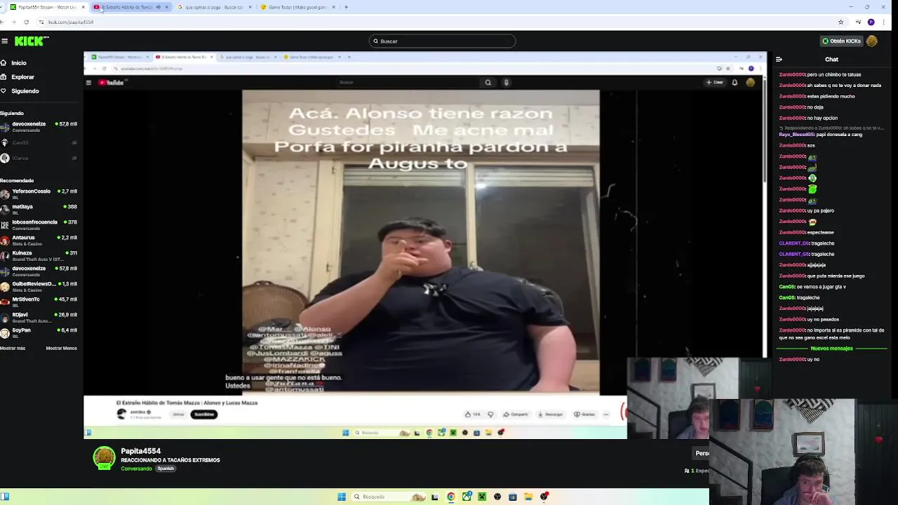Viewport: 898px width, 505px height.
Task: Open Kick profile avatar menu
Action: [x=872, y=41]
